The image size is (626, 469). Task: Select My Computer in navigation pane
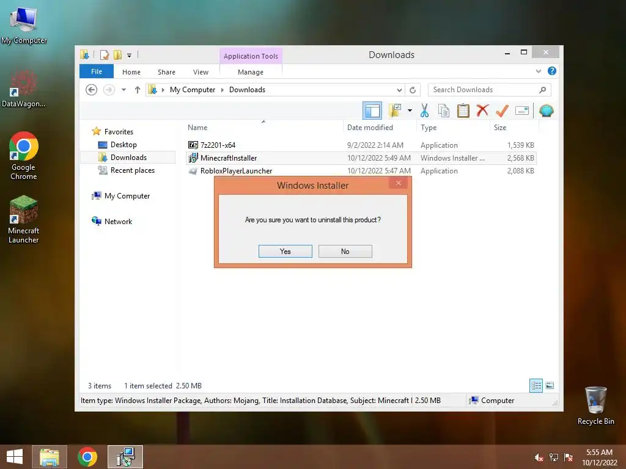pos(127,196)
